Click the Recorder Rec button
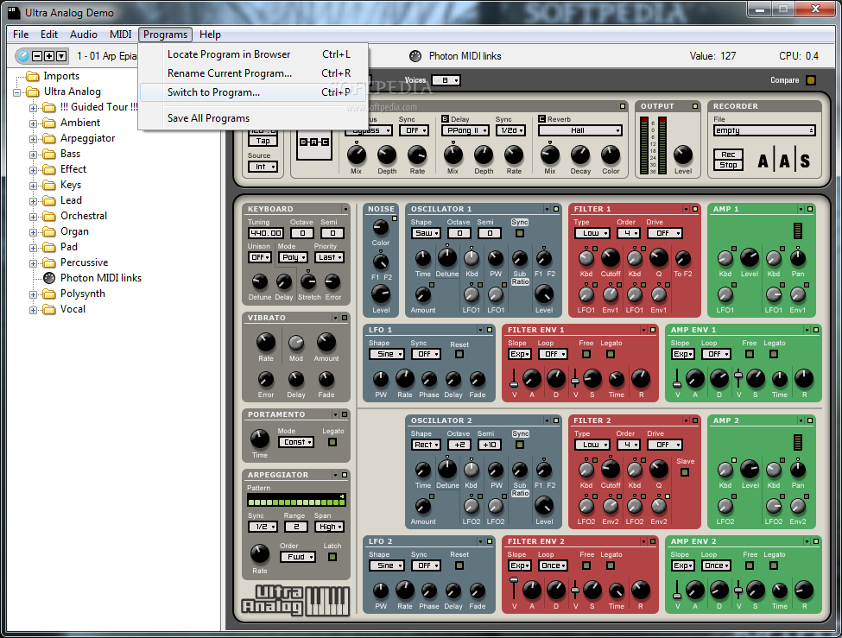842x638 pixels. tap(728, 155)
